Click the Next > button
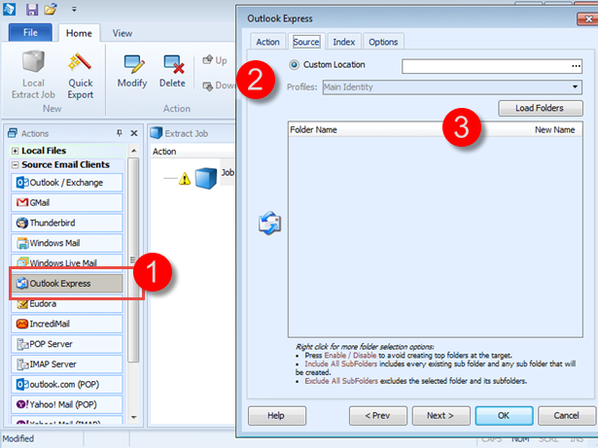 440,416
